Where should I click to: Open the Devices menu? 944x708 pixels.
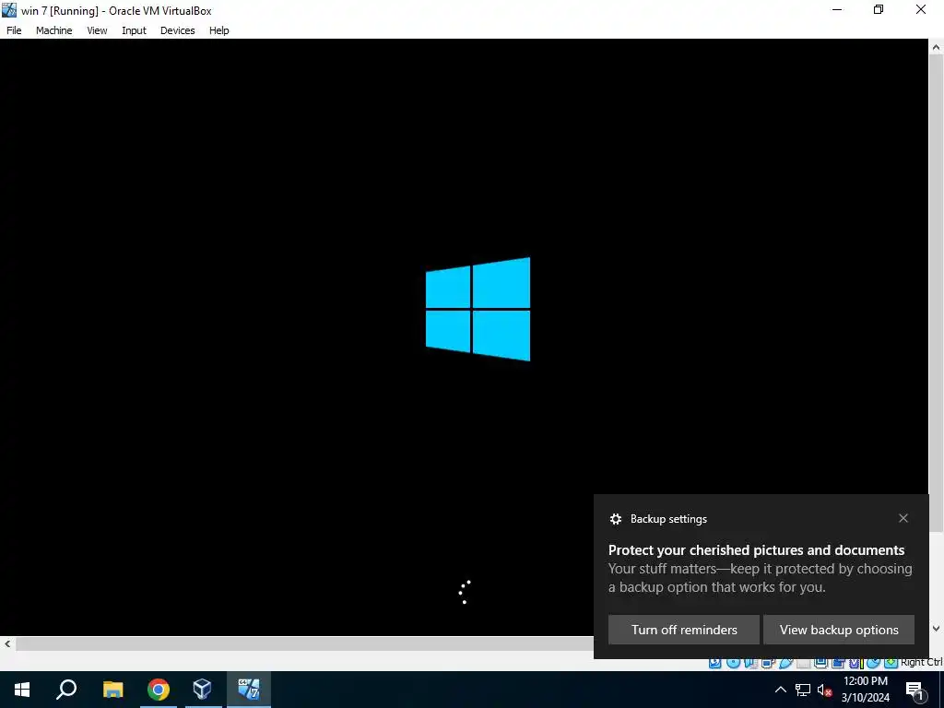[178, 30]
